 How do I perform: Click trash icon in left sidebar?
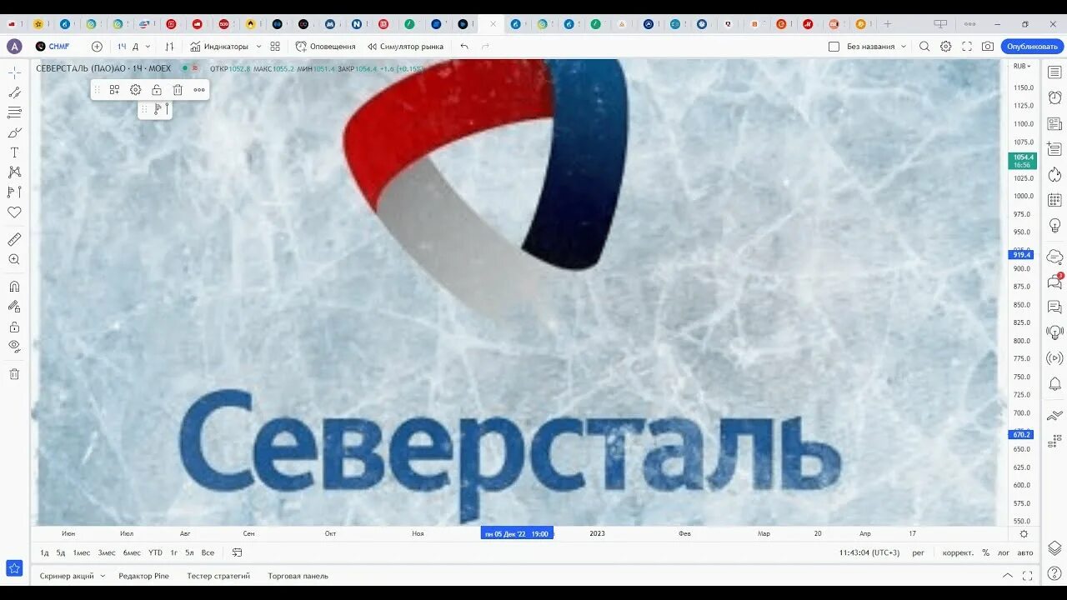pos(14,374)
